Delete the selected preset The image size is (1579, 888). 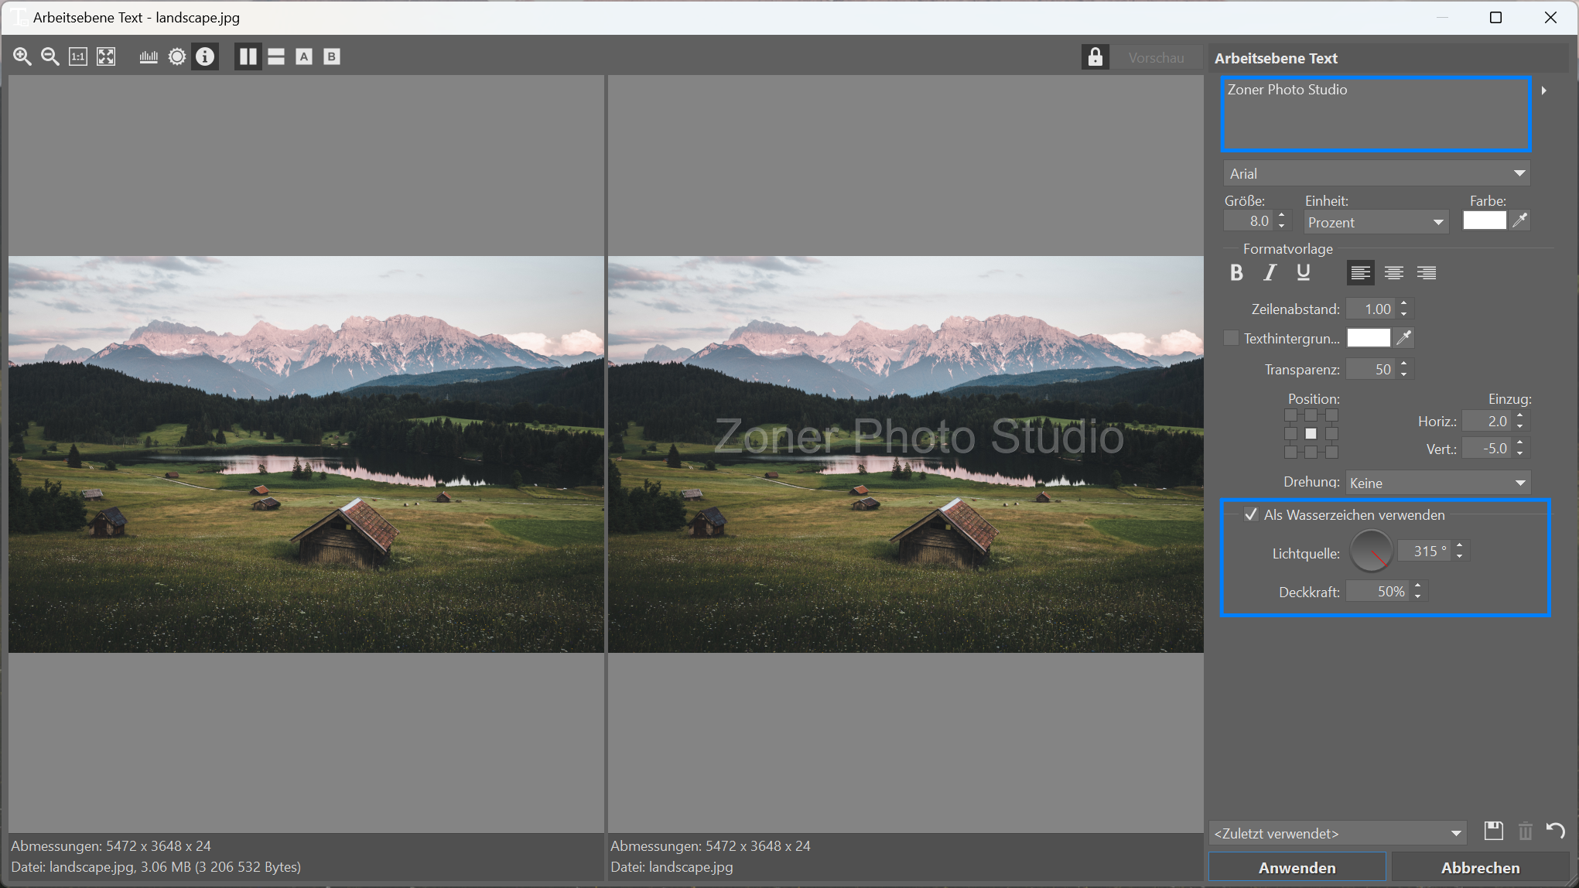(x=1525, y=831)
